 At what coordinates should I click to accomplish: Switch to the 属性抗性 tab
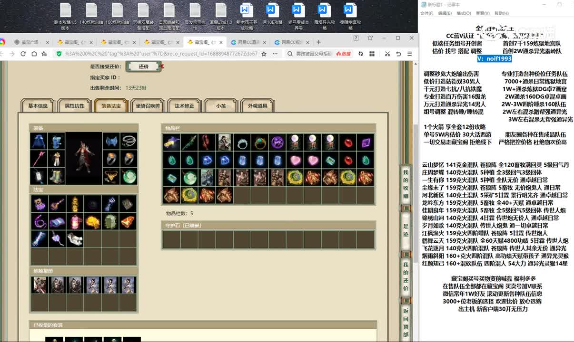point(75,105)
